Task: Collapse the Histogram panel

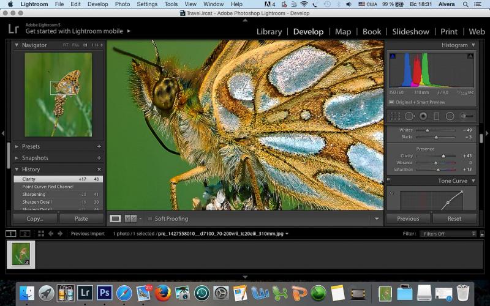Action: (x=473, y=45)
